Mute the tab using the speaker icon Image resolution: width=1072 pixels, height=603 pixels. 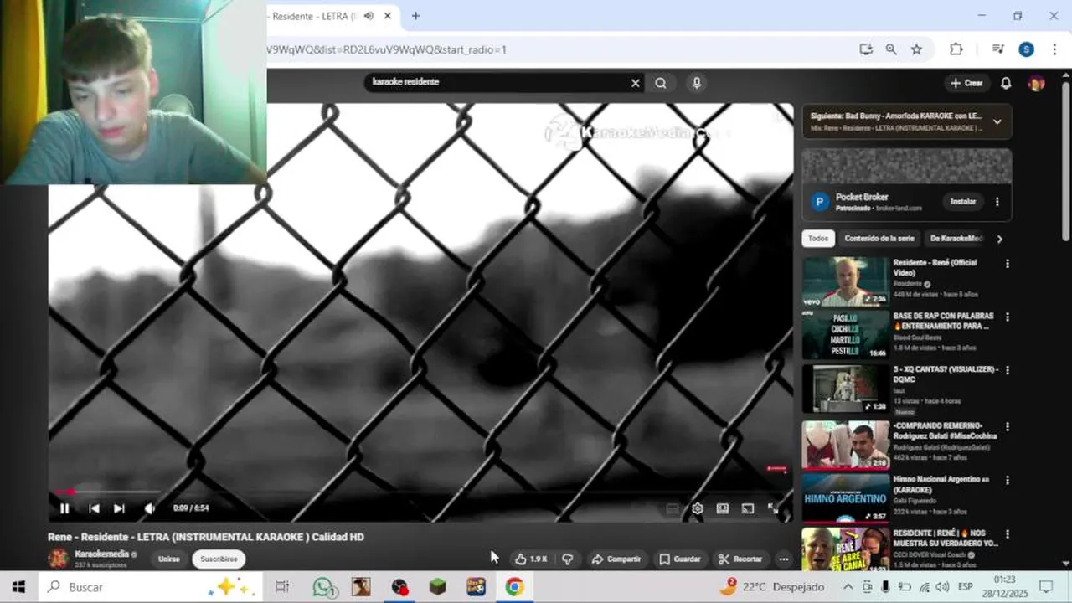click(368, 16)
